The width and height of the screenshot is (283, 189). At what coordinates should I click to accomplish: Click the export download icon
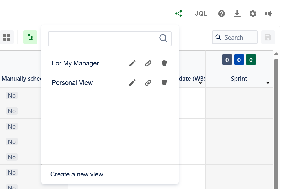(x=237, y=13)
